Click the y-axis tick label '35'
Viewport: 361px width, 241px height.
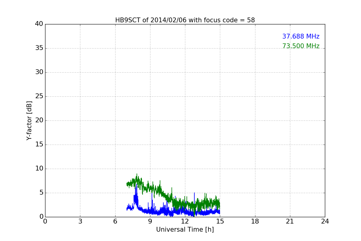click(39, 48)
